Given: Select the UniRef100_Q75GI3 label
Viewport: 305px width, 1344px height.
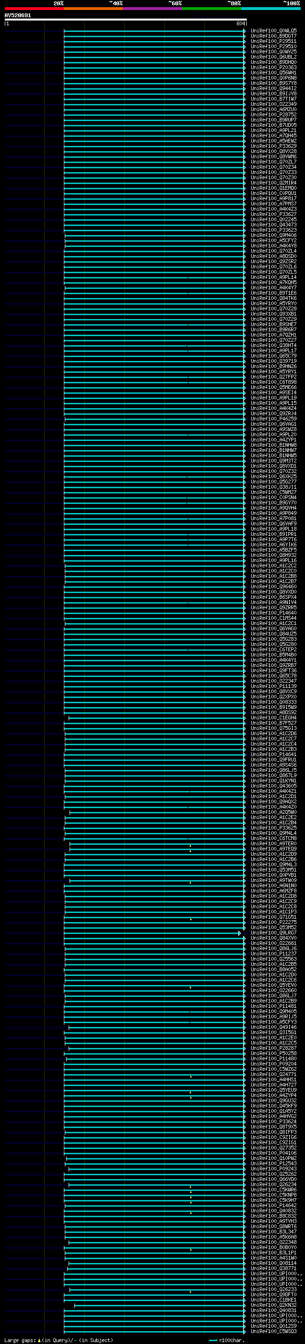Looking at the screenshot, I should (x=274, y=728).
